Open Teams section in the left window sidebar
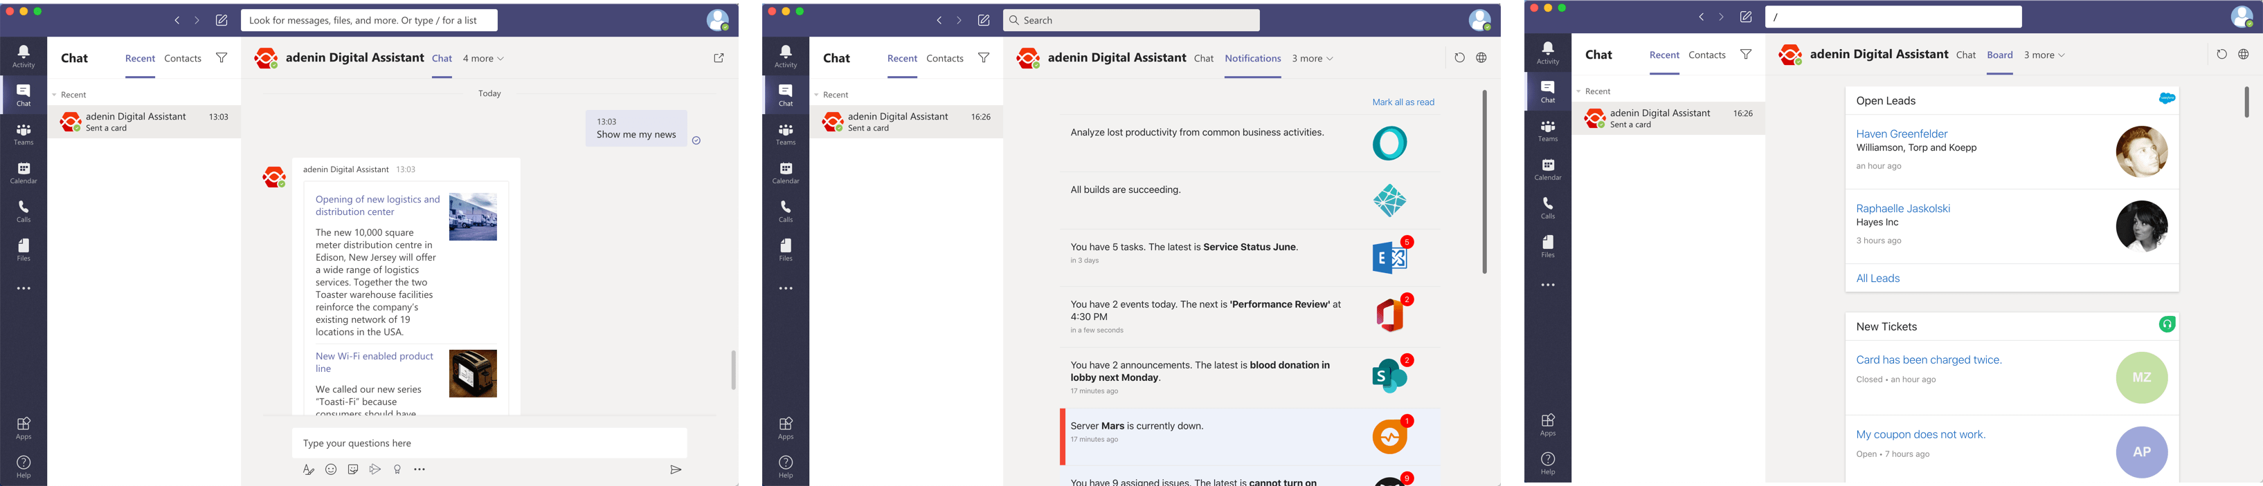 (x=24, y=133)
